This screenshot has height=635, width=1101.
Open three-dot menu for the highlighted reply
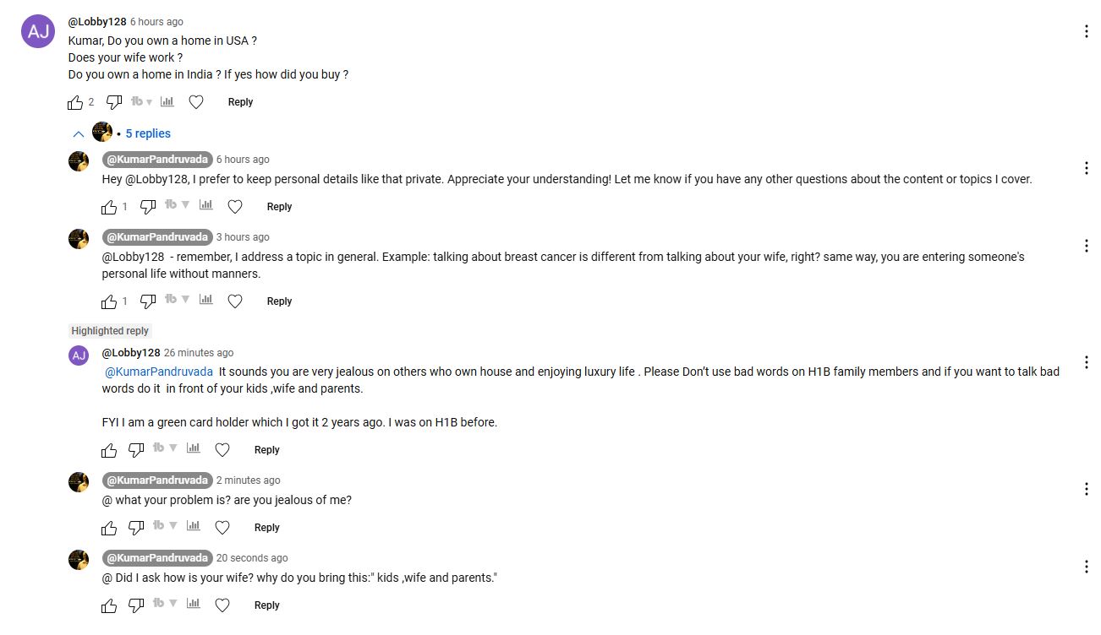click(x=1086, y=363)
